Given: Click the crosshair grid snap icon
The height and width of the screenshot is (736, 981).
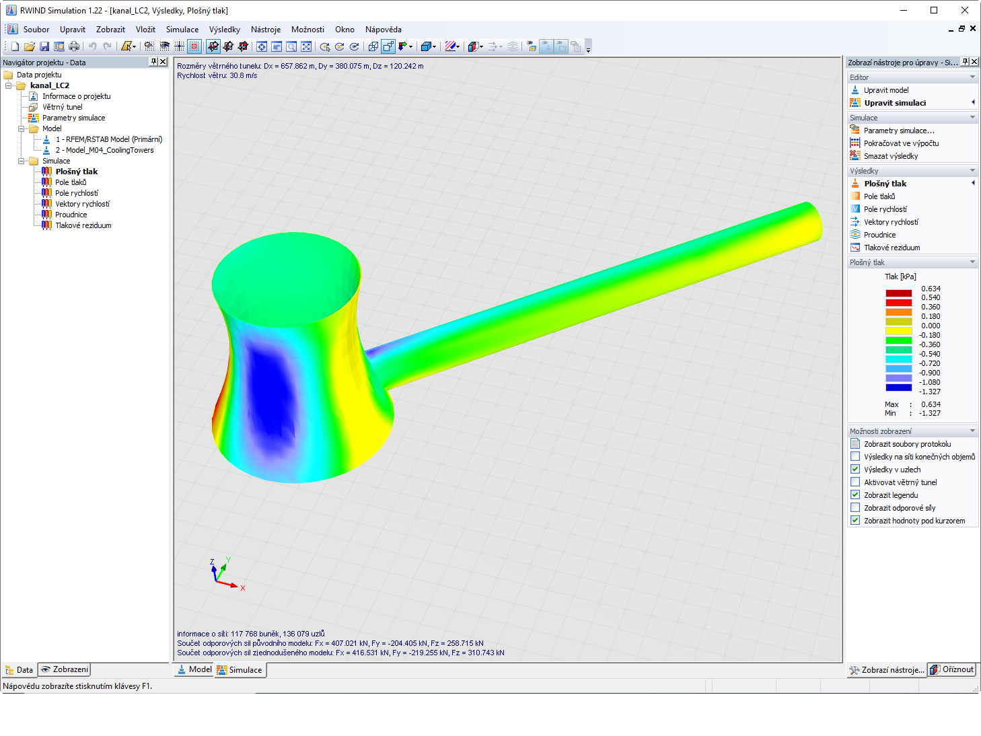Looking at the screenshot, I should [179, 46].
